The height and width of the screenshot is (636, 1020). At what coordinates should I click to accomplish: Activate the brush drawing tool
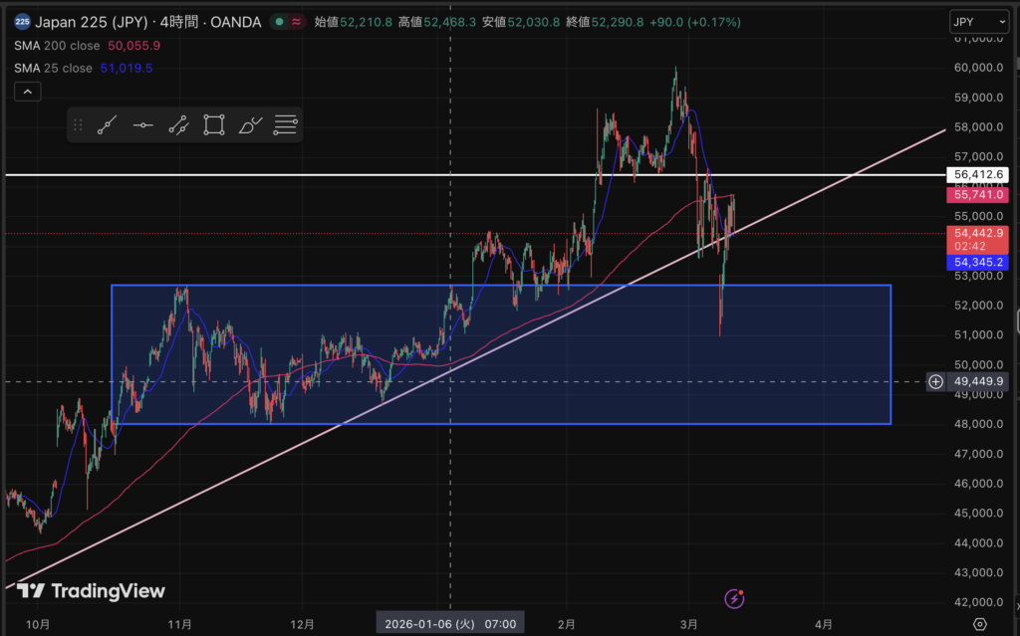pyautogui.click(x=250, y=125)
